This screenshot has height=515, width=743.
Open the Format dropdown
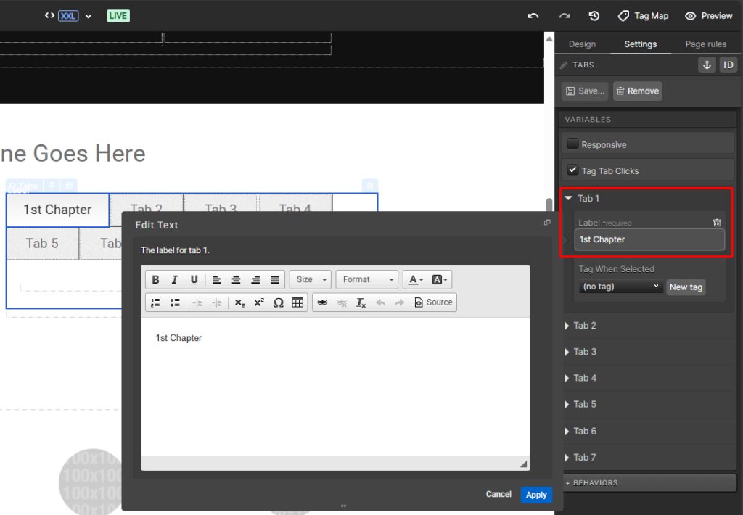pyautogui.click(x=368, y=279)
